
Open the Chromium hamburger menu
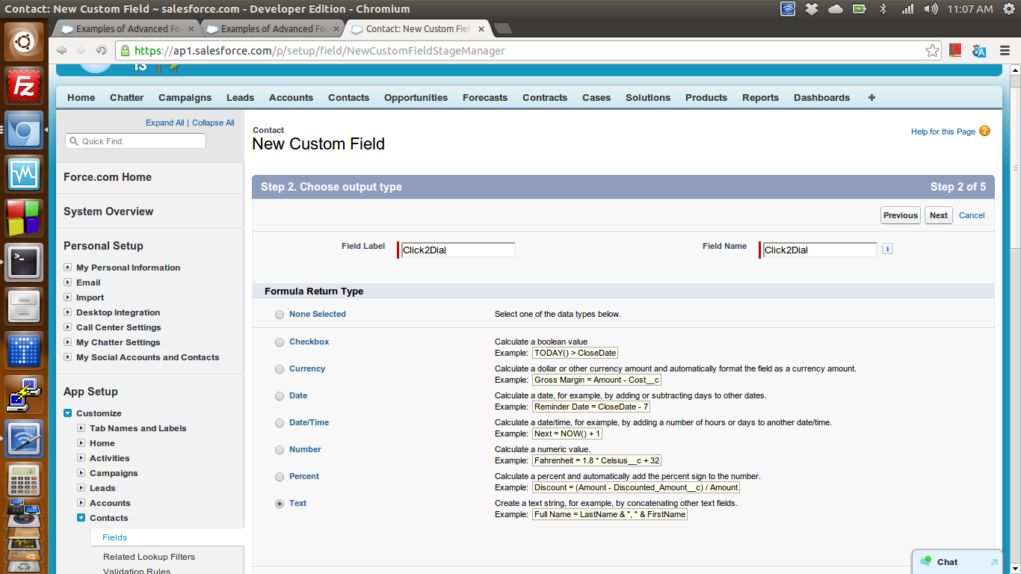[x=1005, y=51]
